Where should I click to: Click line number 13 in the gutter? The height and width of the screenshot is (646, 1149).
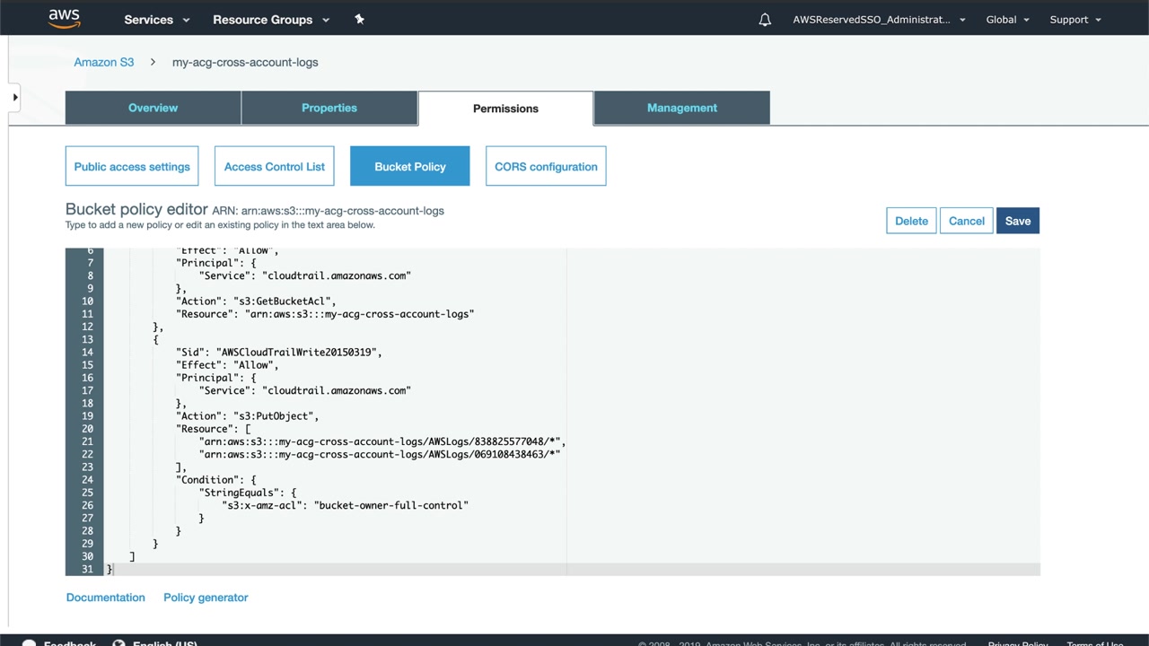point(87,339)
